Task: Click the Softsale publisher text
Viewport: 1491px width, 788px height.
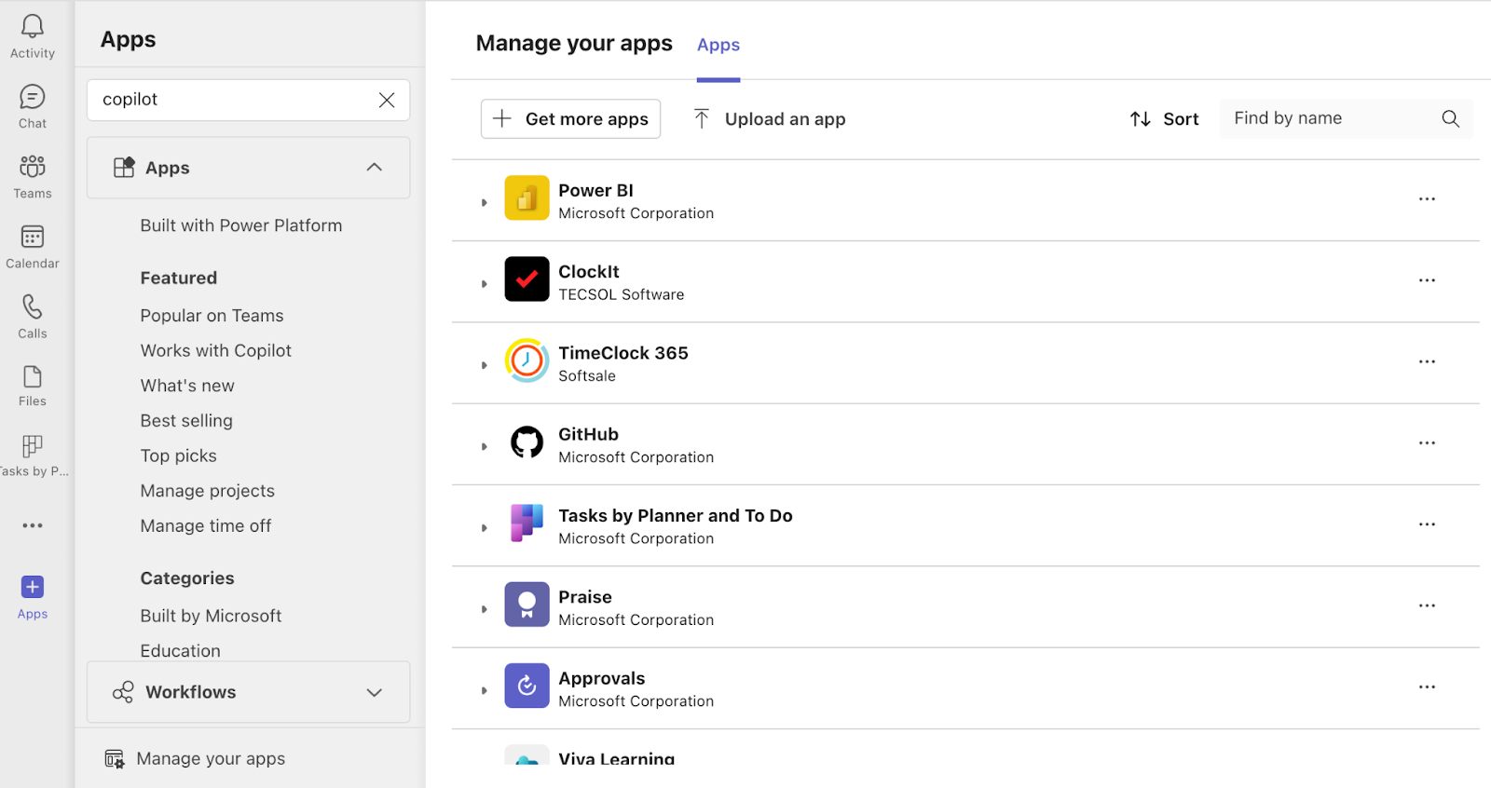Action: coord(587,376)
